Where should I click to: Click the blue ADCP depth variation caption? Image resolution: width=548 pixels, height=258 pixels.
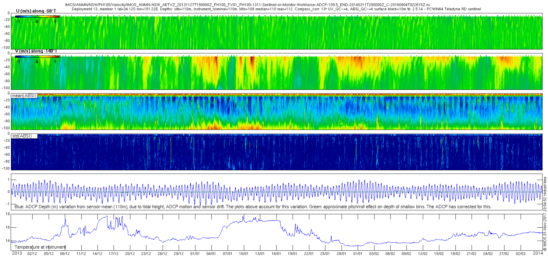click(253, 207)
